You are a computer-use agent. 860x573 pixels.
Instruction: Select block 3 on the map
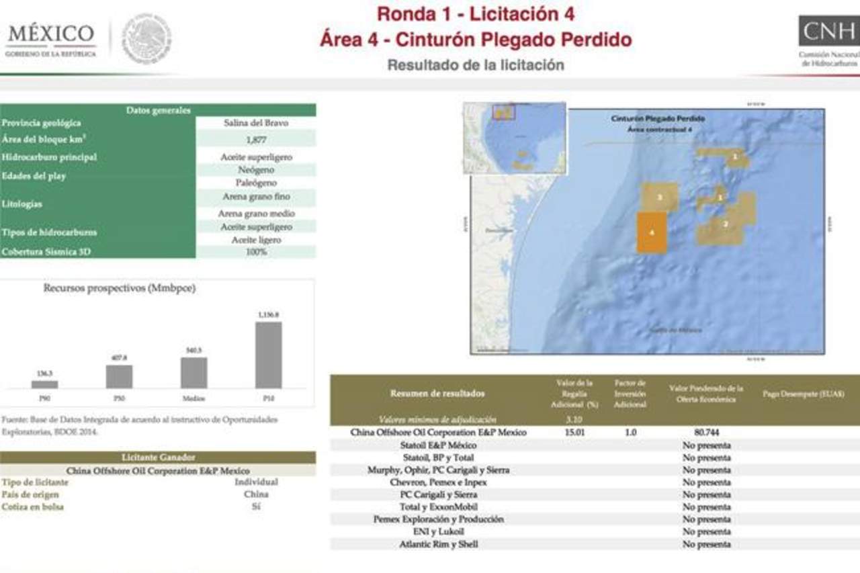[660, 197]
